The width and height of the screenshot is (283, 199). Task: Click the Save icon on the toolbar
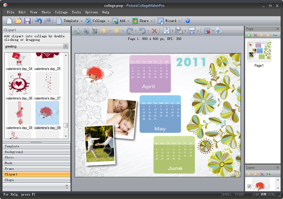click(28, 21)
